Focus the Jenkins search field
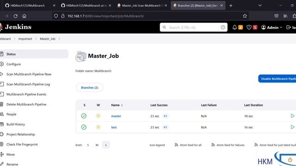The width and height of the screenshot is (296, 166). 193,28
